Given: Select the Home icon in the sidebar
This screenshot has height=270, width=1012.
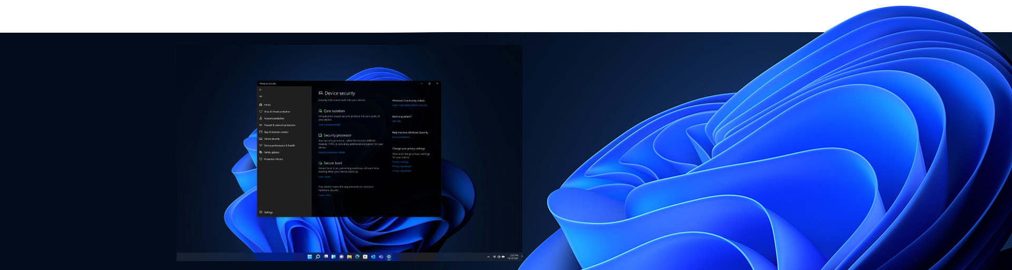Looking at the screenshot, I should pos(260,105).
